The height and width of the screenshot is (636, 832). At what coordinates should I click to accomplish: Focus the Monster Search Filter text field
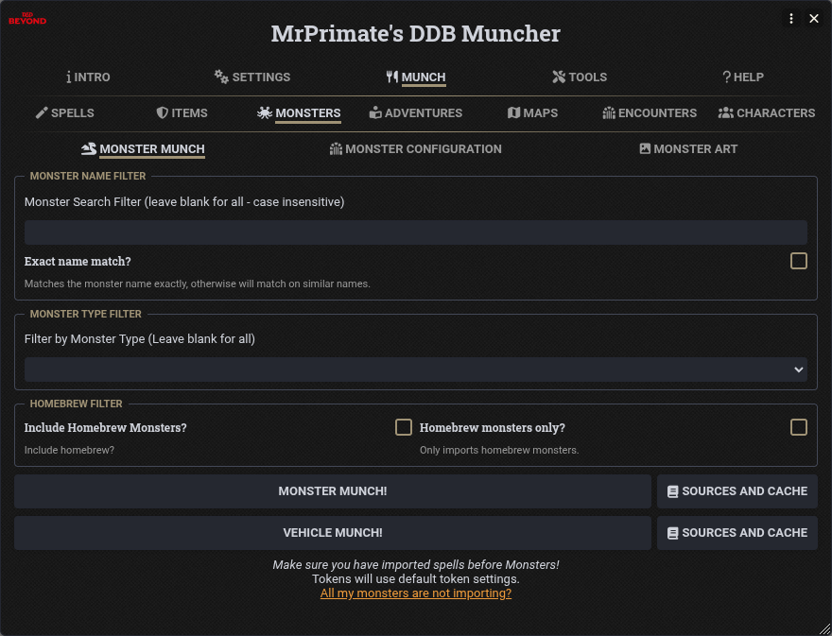point(415,232)
